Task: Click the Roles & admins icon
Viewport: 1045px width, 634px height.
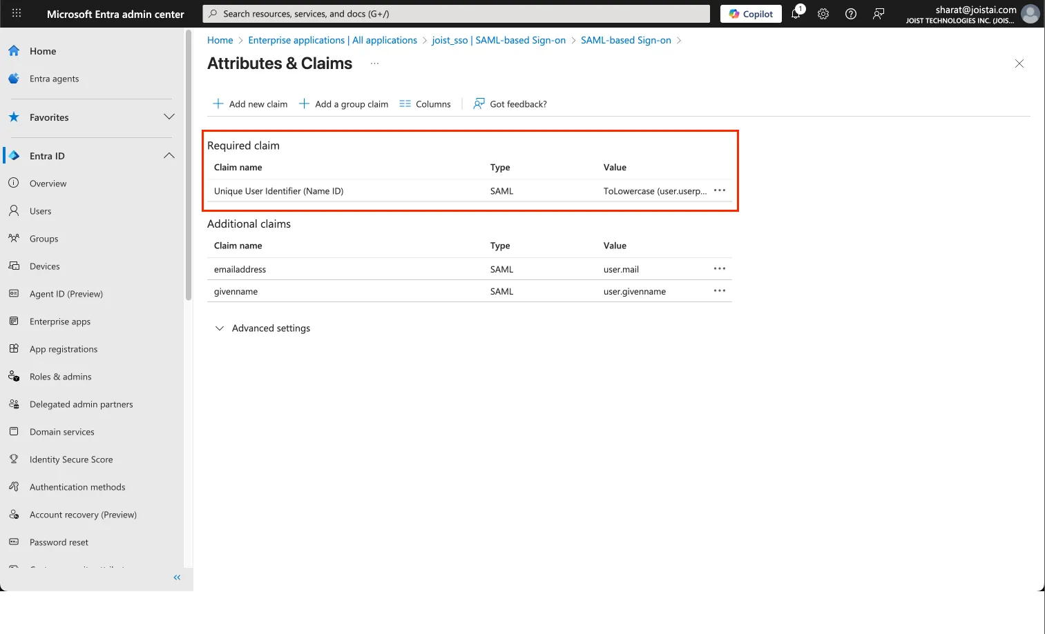Action: [14, 376]
